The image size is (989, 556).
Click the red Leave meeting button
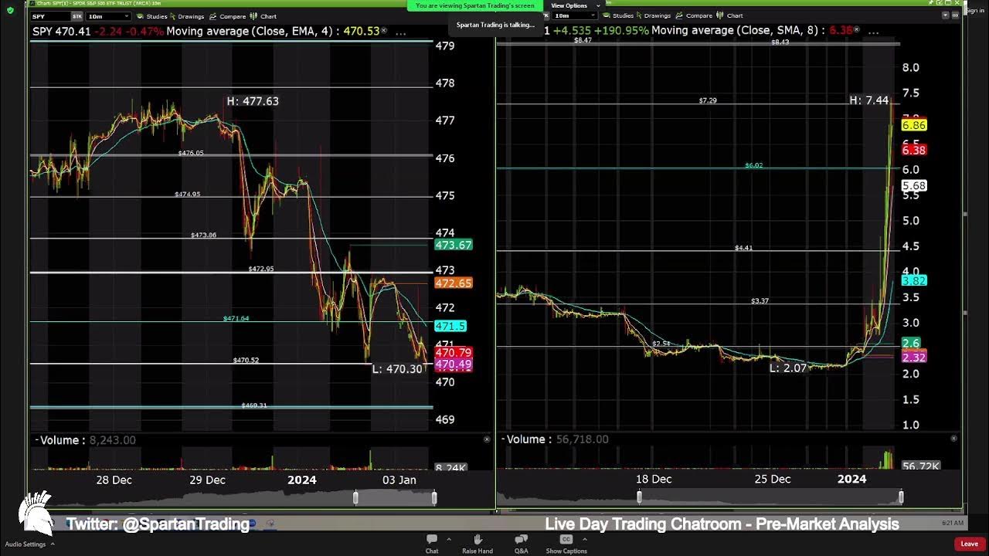[x=969, y=544]
